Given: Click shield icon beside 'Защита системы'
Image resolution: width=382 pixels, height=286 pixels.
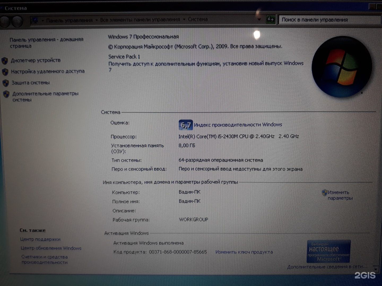Looking at the screenshot, I should point(6,83).
